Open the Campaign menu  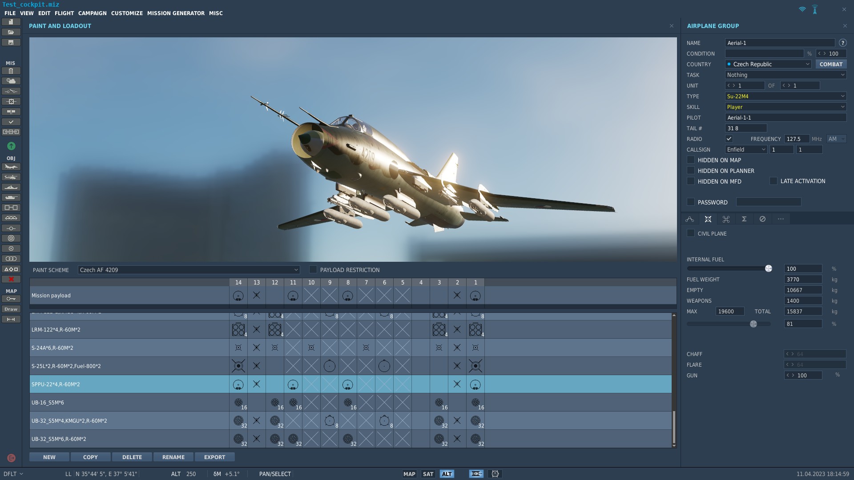click(93, 13)
